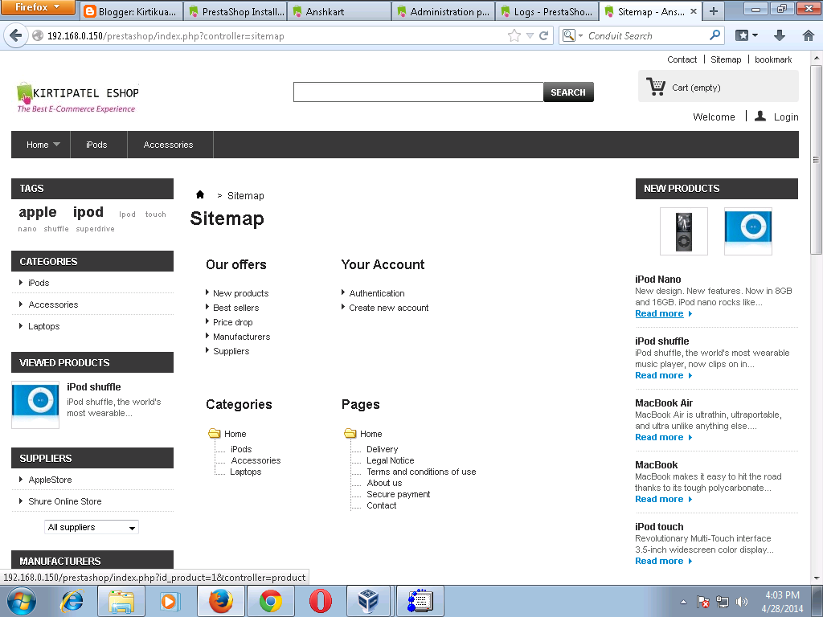The image size is (823, 617).
Task: Switch to PrestaShop Install tab
Action: click(x=236, y=11)
